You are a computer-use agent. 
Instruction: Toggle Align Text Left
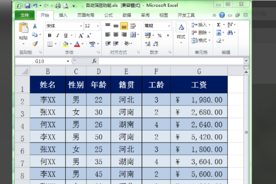pyautogui.click(x=108, y=34)
